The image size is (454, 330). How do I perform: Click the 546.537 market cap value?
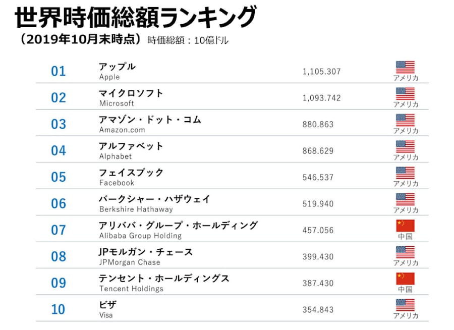click(318, 177)
